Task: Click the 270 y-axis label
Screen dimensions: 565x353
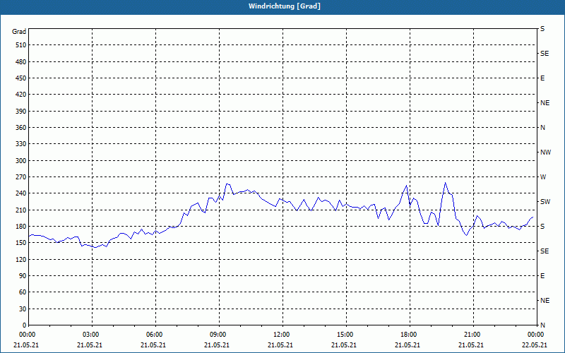Action: coord(21,177)
